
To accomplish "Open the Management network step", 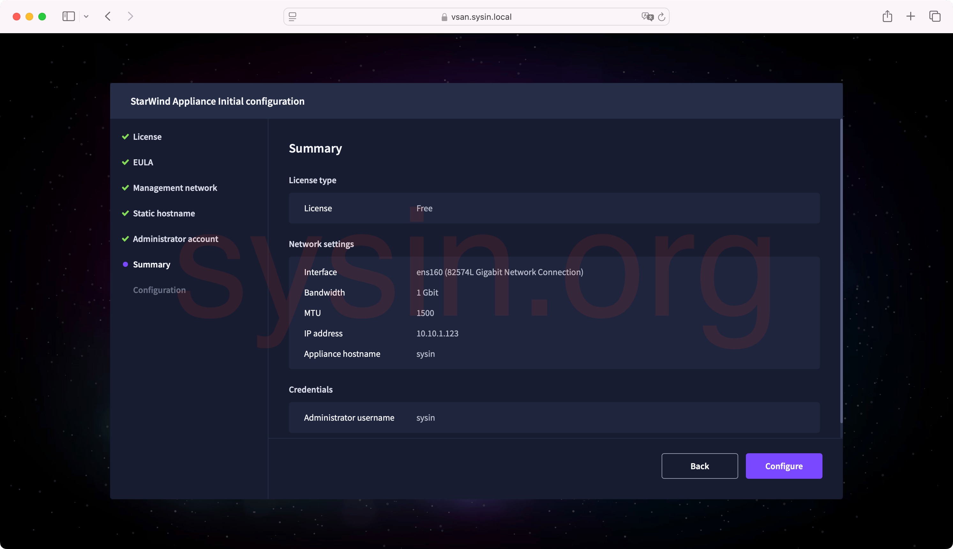I will tap(175, 188).
